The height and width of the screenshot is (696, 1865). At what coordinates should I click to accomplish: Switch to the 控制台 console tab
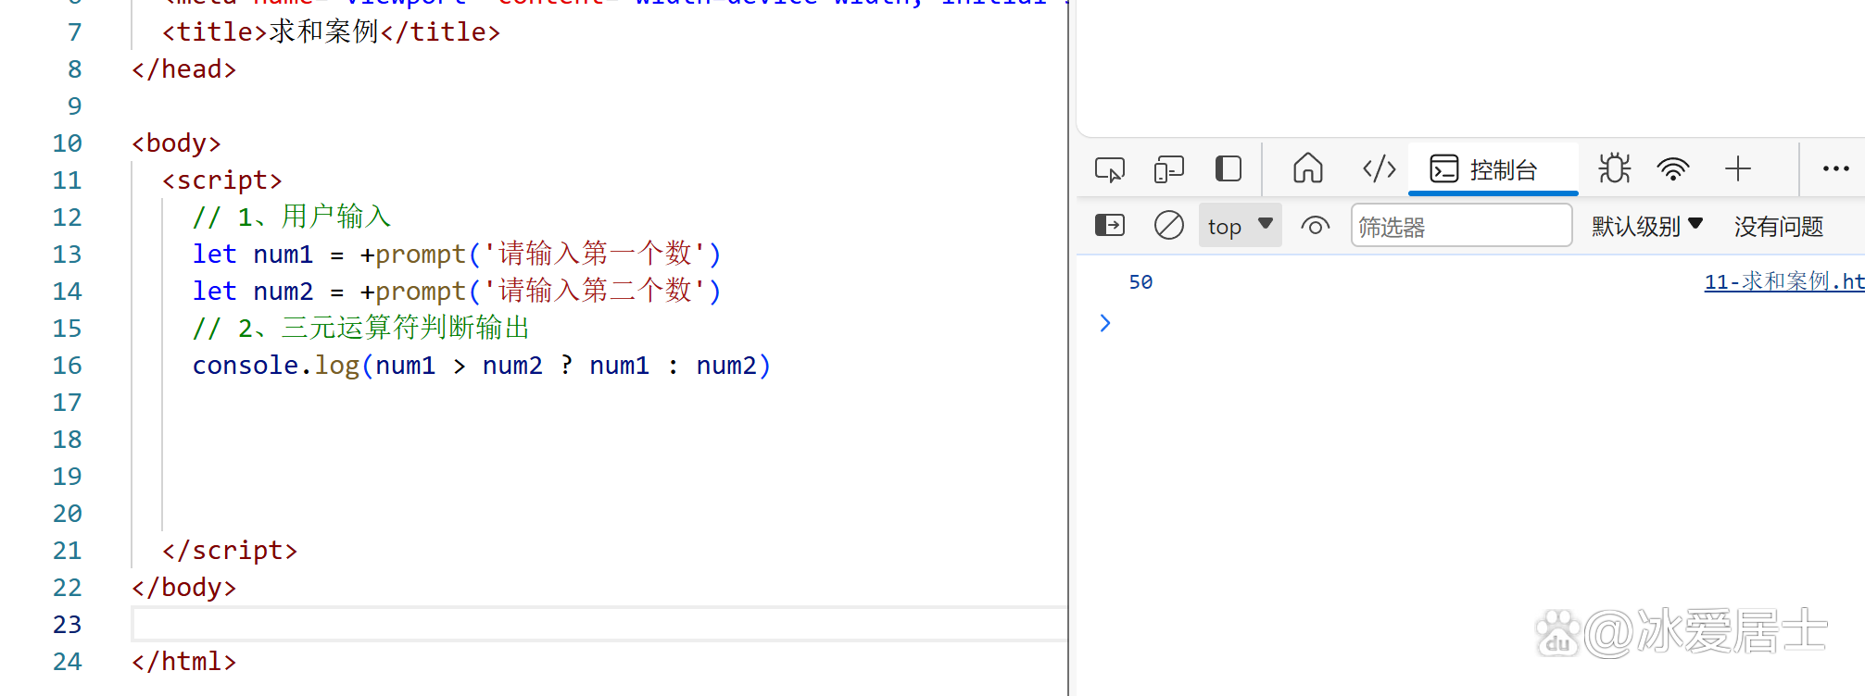[1493, 169]
